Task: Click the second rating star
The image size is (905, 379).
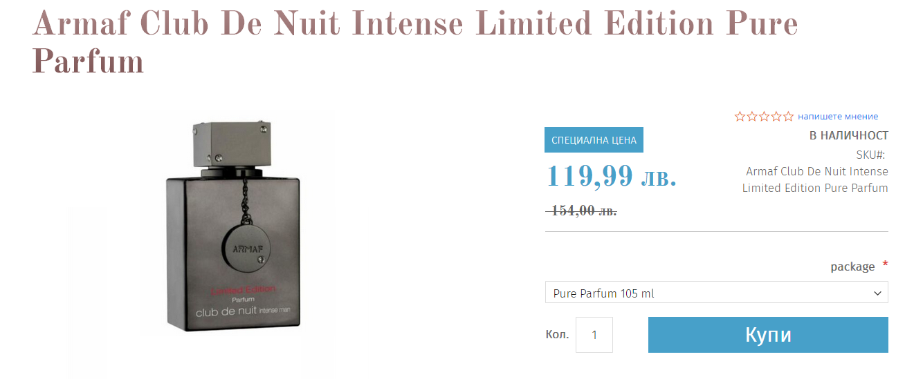Action: (x=752, y=117)
